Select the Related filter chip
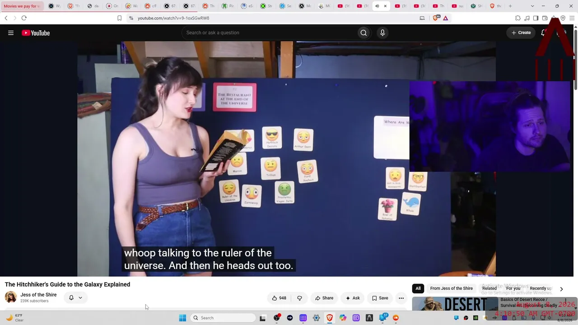 point(489,288)
